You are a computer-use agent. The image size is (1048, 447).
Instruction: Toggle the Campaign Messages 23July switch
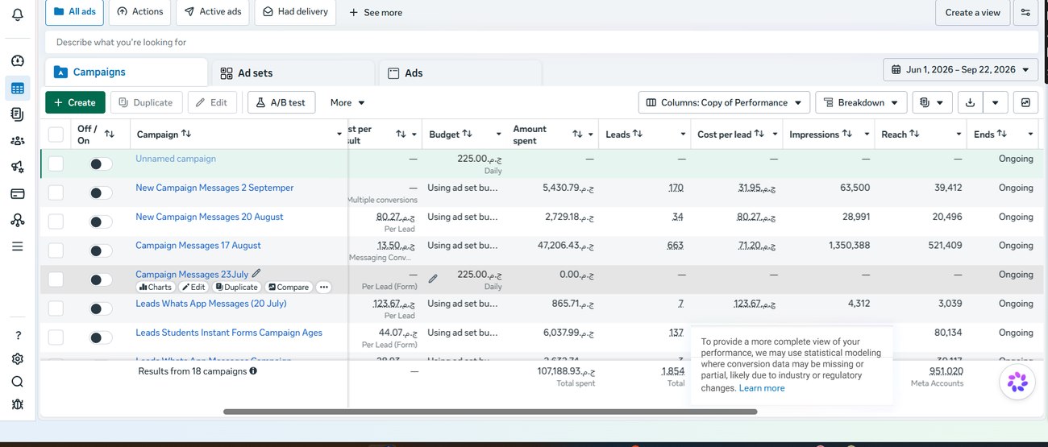(101, 279)
